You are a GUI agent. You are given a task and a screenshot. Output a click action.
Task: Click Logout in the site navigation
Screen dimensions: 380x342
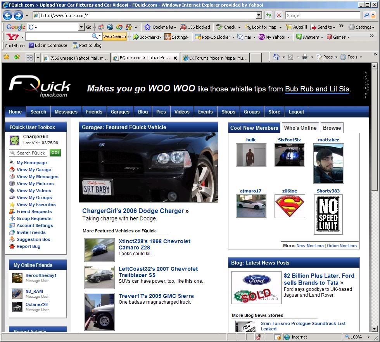pos(296,112)
